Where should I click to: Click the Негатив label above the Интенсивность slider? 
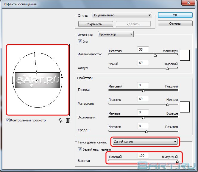(x=115, y=51)
